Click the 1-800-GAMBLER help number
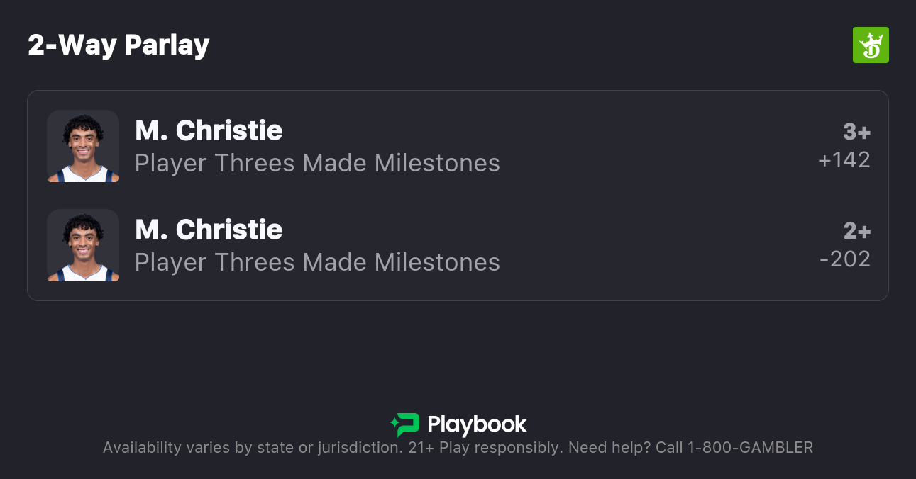This screenshot has height=479, width=916. point(750,448)
